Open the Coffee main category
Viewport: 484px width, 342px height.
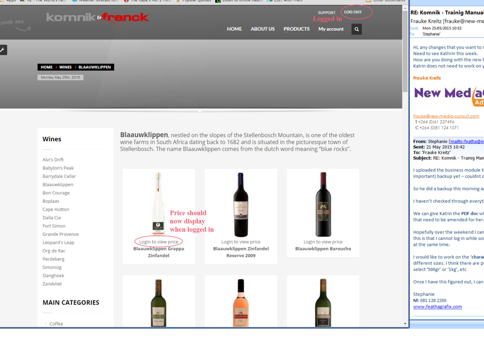pos(56,324)
